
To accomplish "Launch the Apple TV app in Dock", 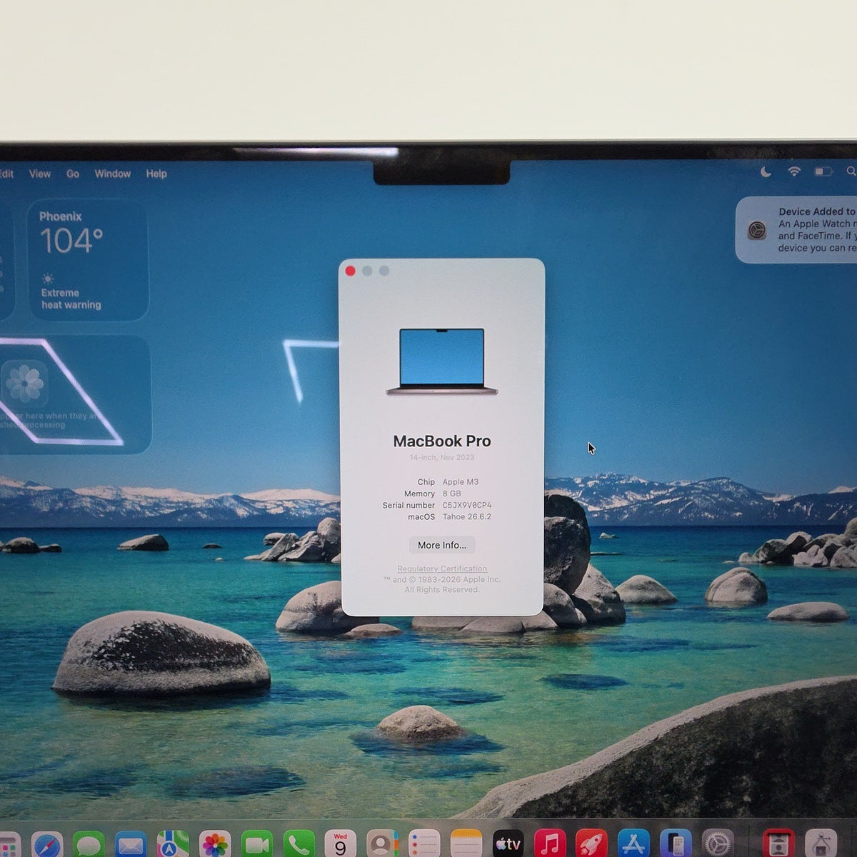I will tap(508, 846).
